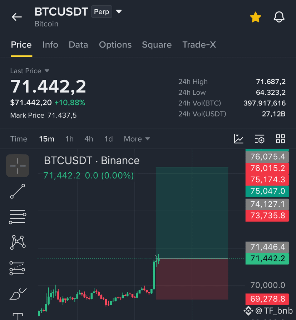
Task: Click the 76,075.4 price label
Action: click(x=267, y=157)
